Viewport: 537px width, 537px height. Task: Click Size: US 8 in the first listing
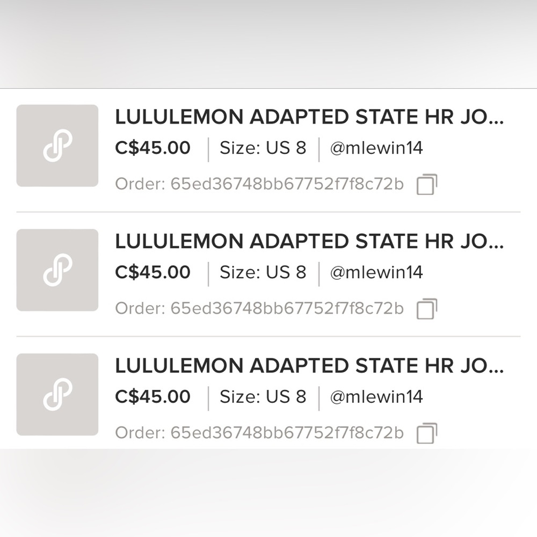(x=263, y=148)
